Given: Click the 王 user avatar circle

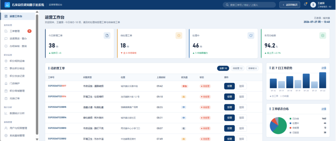Looking at the screenshot, I should [x=313, y=5].
